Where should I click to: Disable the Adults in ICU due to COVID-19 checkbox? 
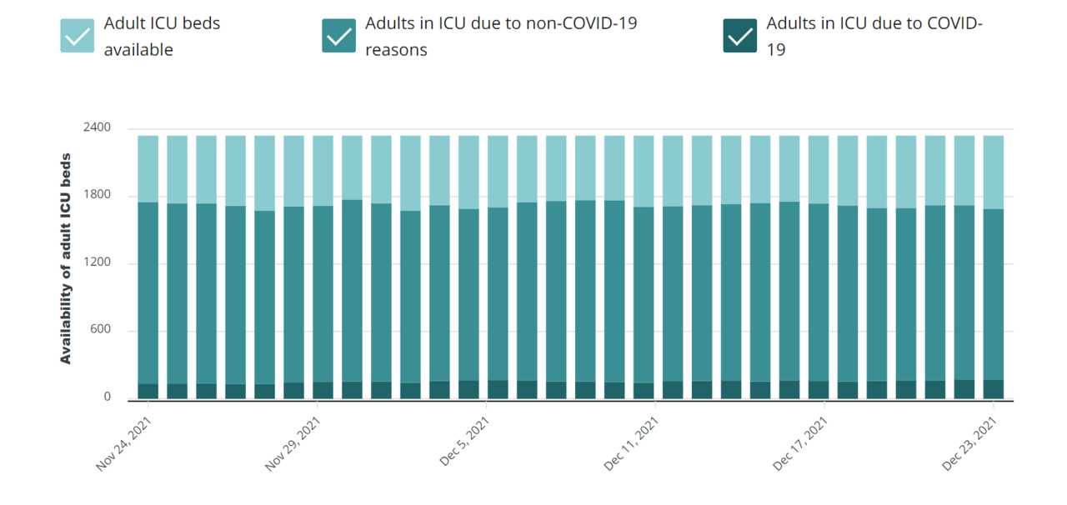740,36
